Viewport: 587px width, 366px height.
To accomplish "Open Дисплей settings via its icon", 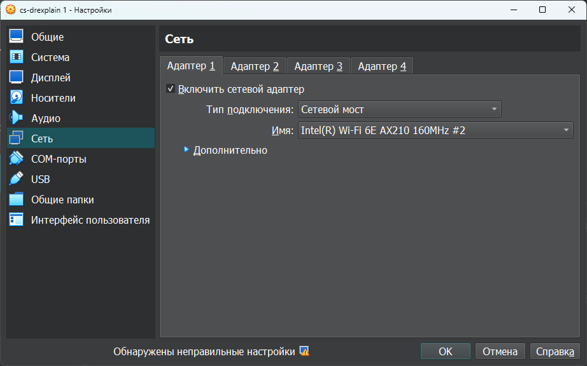I will (17, 78).
